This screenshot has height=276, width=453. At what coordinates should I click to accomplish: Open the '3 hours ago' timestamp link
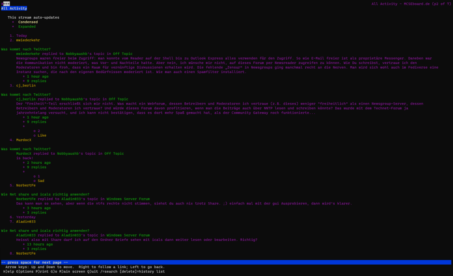tap(39, 208)
